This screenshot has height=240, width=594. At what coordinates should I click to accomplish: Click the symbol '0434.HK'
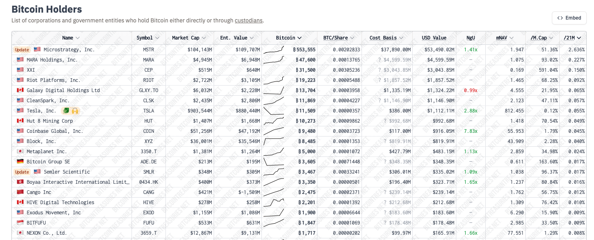tap(149, 182)
